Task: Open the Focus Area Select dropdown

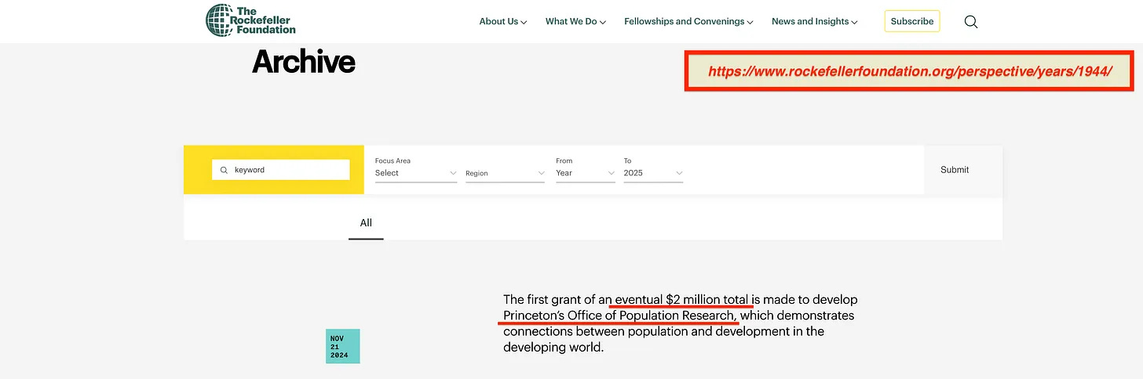Action: click(416, 173)
